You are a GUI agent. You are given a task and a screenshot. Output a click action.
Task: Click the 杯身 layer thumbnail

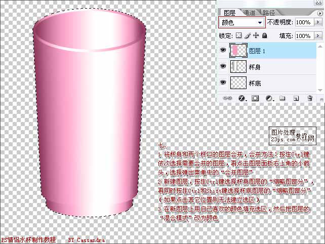pyautogui.click(x=238, y=67)
